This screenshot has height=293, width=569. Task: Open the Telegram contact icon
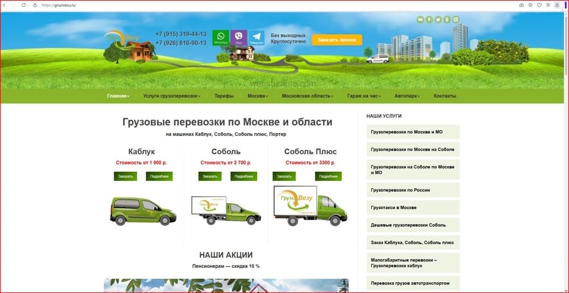click(x=257, y=38)
